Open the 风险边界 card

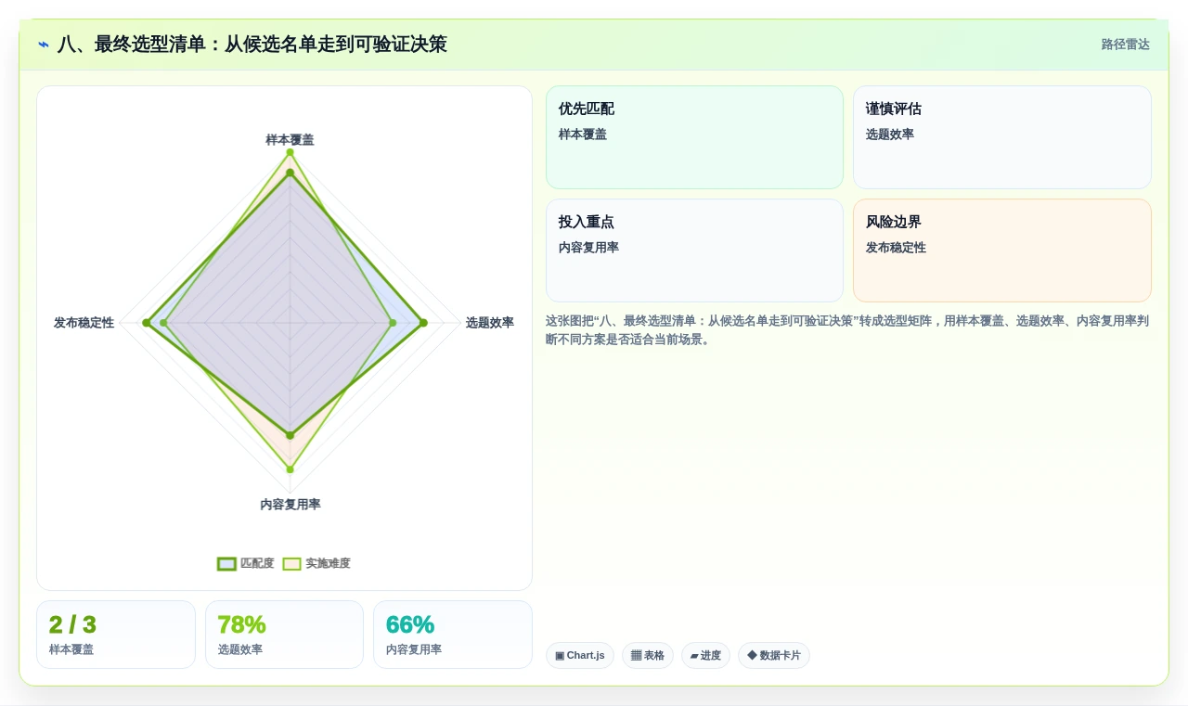tap(1002, 250)
